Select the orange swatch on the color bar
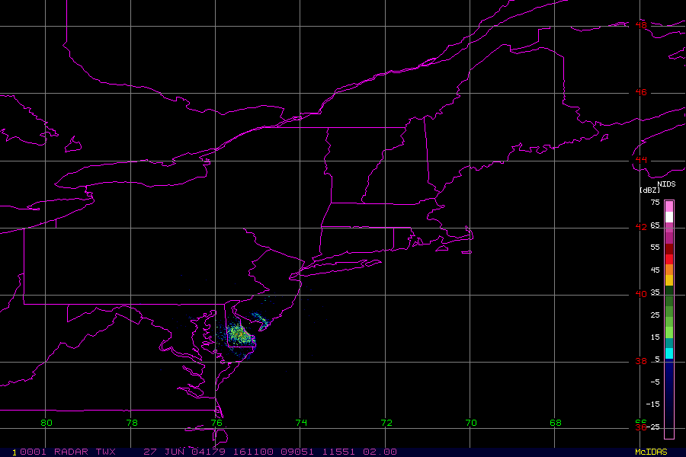Viewport: 686px width, 457px height. coord(669,270)
